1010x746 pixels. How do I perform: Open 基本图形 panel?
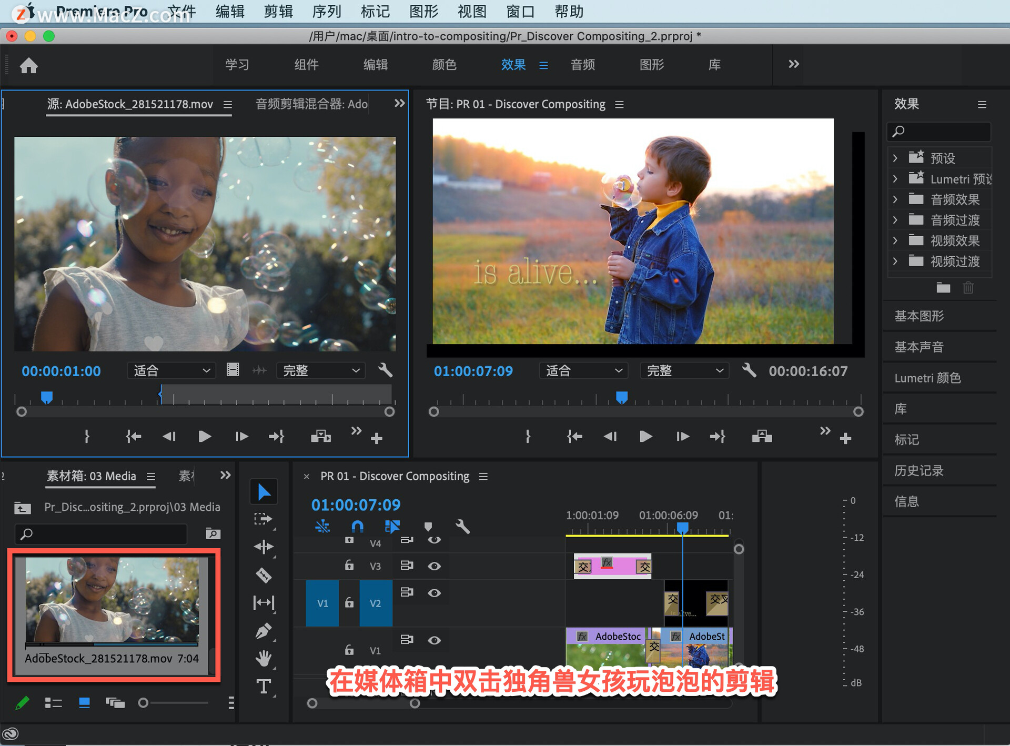920,316
